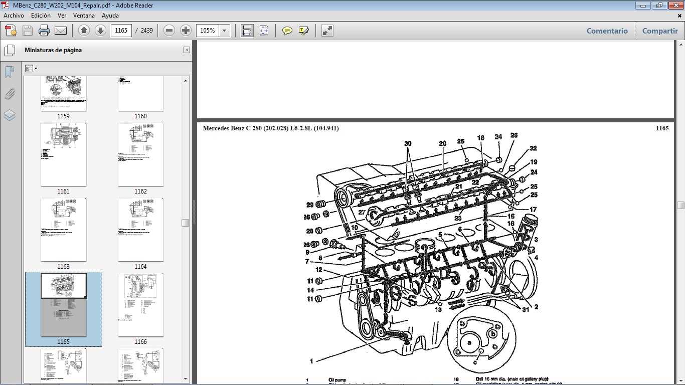Viewport: 685px width, 385px height.
Task: Click the zoom percentage field showing 105%
Action: click(208, 31)
